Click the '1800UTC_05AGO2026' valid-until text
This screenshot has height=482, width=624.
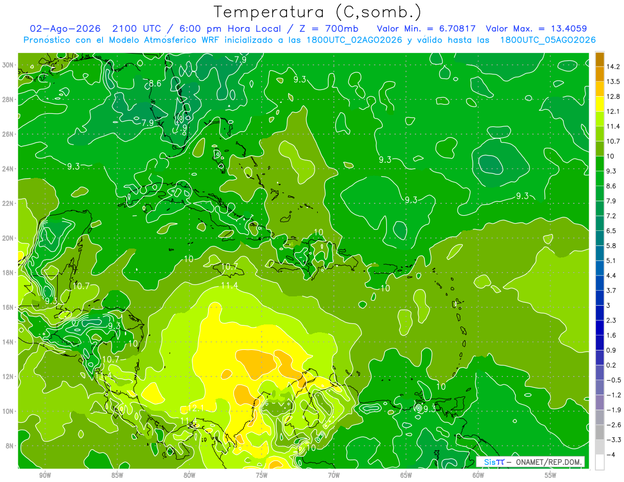pyautogui.click(x=548, y=40)
